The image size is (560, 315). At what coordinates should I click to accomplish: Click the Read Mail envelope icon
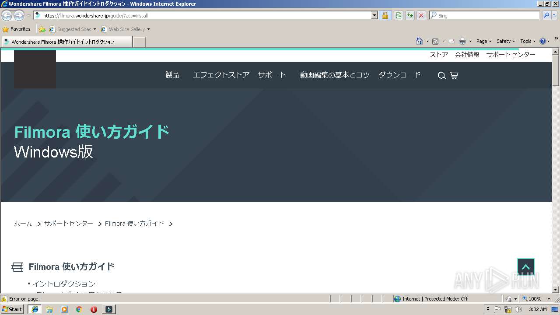point(452,41)
